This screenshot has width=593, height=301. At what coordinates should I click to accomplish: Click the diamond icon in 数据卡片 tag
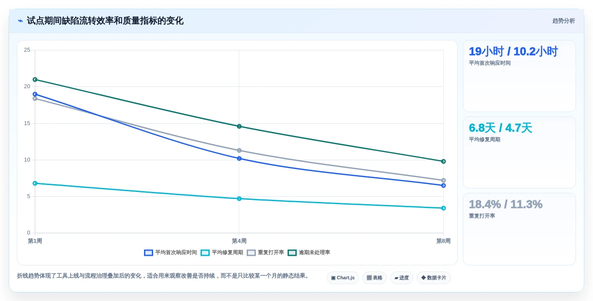point(423,278)
